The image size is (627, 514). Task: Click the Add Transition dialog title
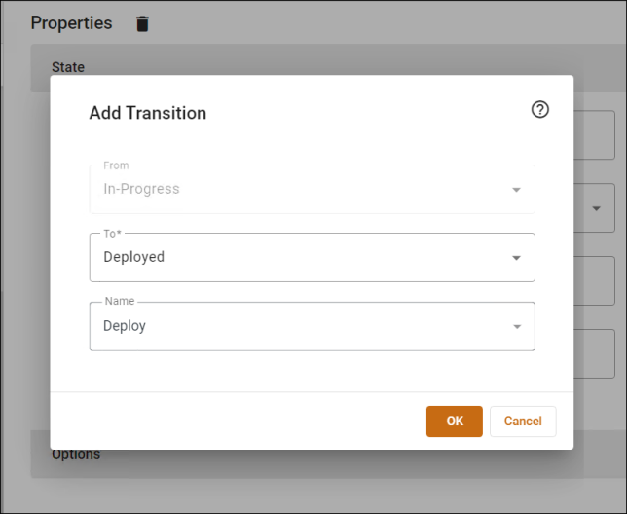tap(148, 113)
